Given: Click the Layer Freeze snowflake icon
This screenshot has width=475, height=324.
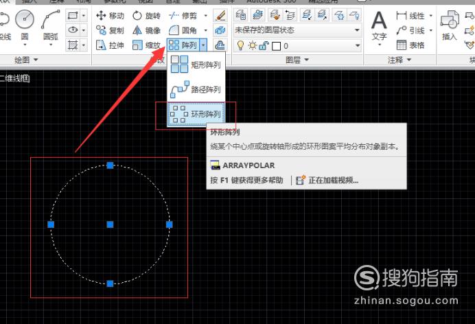Looking at the screenshot, I should tap(339, 15).
